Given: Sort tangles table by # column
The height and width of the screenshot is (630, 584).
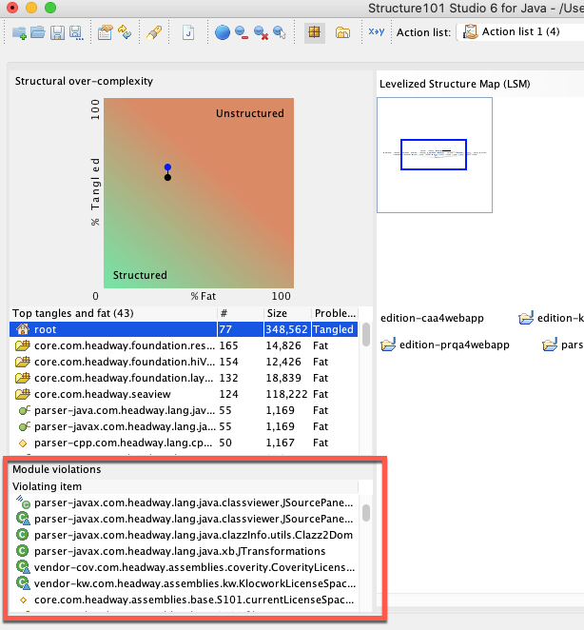Looking at the screenshot, I should pyautogui.click(x=241, y=313).
